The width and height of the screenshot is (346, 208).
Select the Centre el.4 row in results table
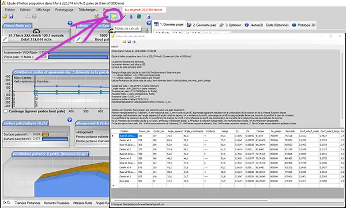(x=227, y=167)
